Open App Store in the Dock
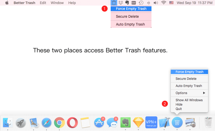The height and width of the screenshot is (131, 215). (99, 122)
